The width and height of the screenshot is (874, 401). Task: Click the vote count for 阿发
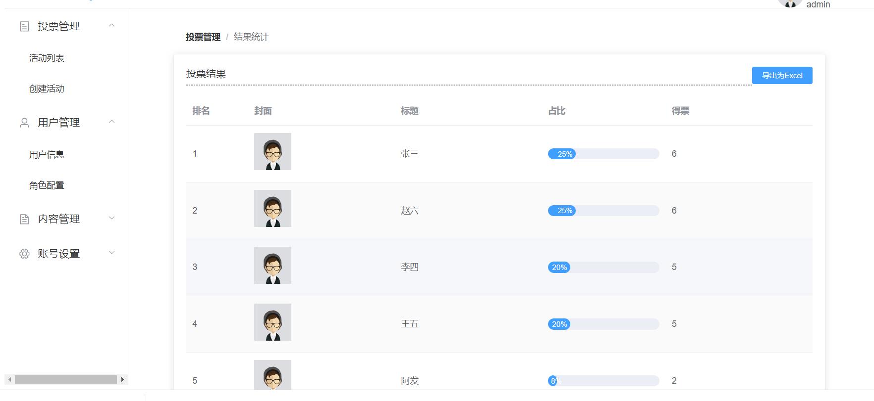point(674,381)
